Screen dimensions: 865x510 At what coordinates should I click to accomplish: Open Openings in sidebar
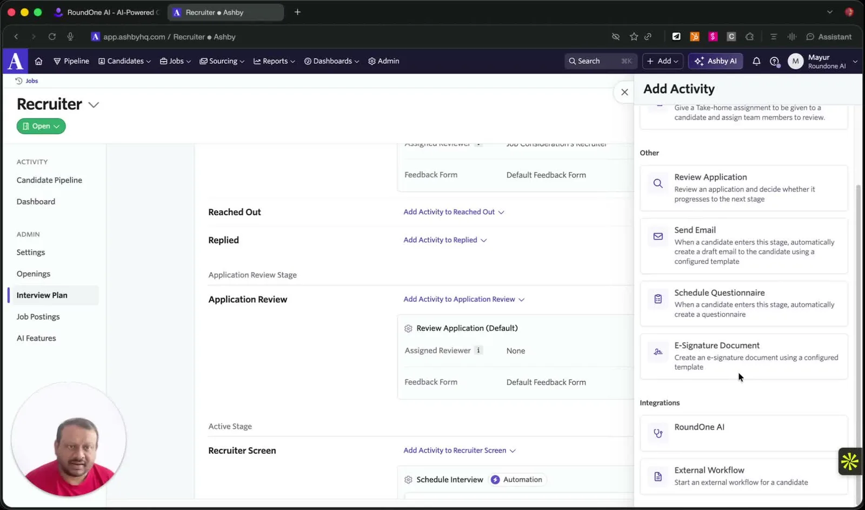click(34, 274)
